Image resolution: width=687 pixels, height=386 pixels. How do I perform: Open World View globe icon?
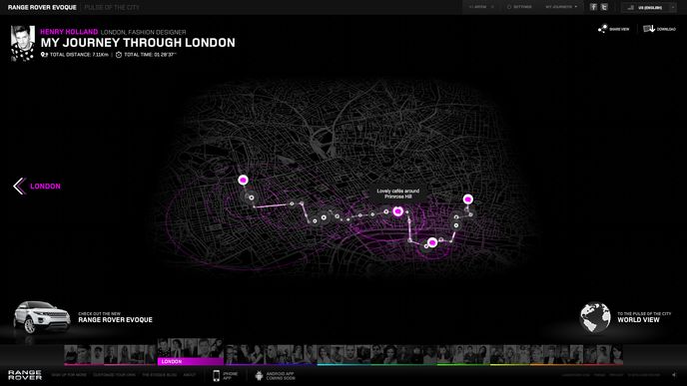[x=595, y=318]
